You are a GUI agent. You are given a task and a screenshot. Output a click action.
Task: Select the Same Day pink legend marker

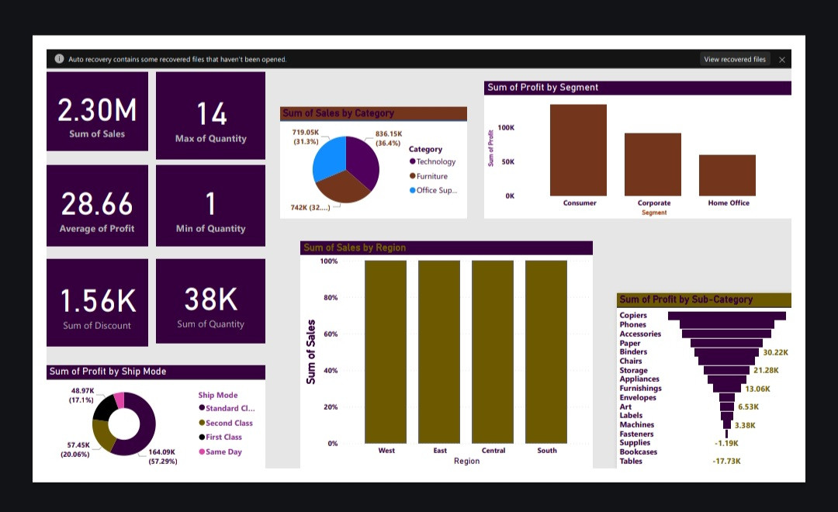202,451
